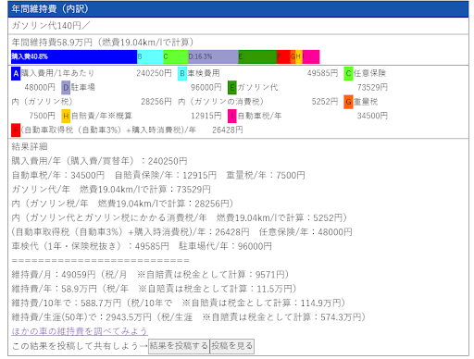Click the green C legend badge
Viewport: 474px width, 359px height.
tap(348, 73)
